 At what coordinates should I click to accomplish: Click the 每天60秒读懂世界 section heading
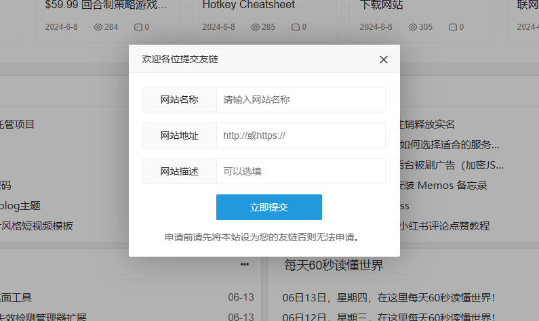pyautogui.click(x=334, y=265)
